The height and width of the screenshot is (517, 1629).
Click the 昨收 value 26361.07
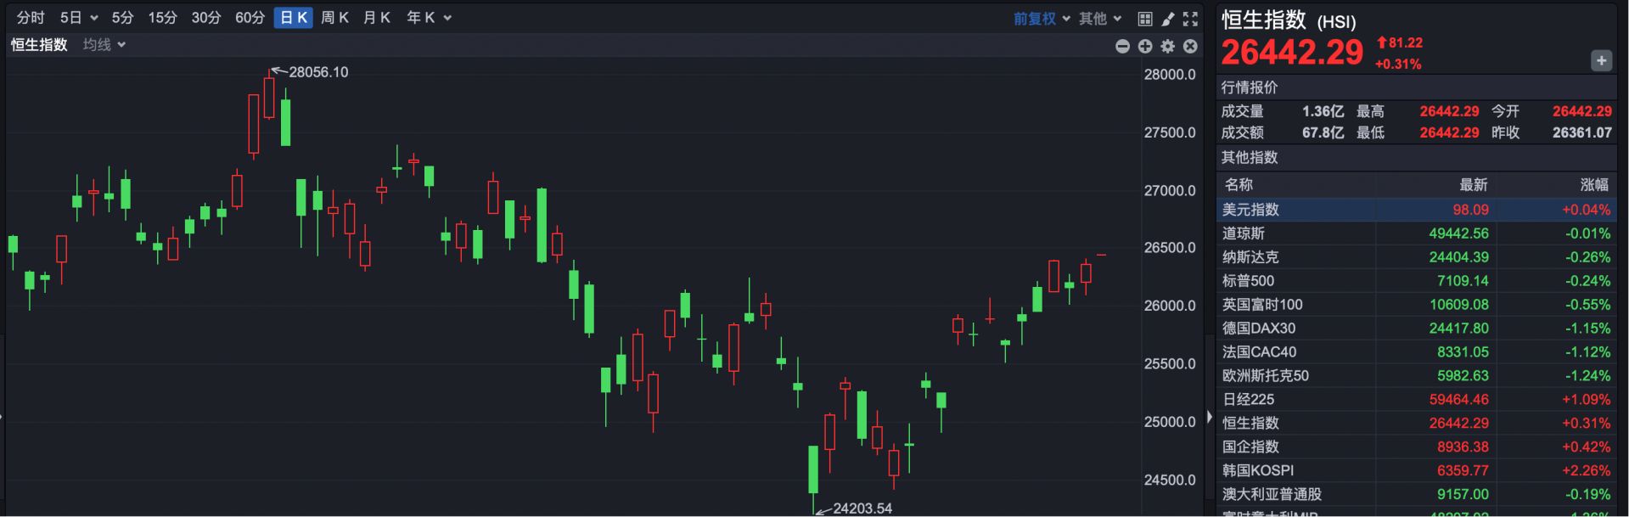[1581, 132]
